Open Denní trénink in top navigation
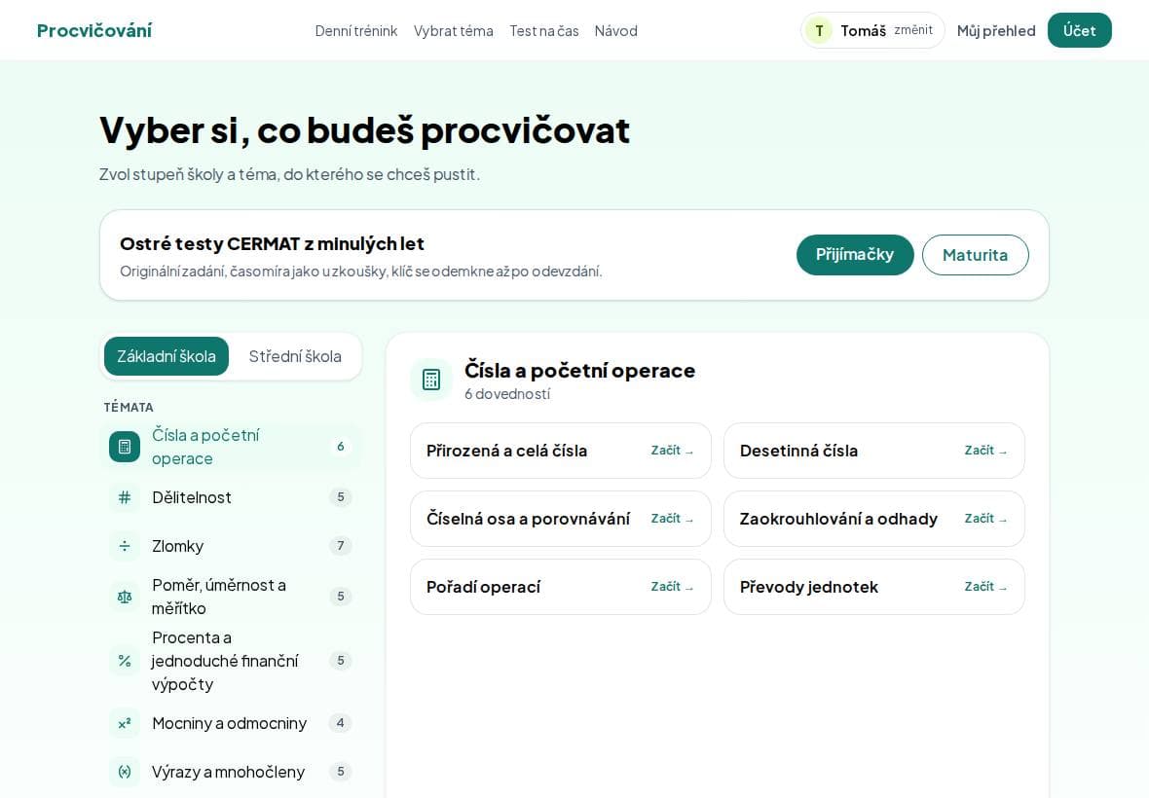The width and height of the screenshot is (1149, 798). tap(356, 31)
